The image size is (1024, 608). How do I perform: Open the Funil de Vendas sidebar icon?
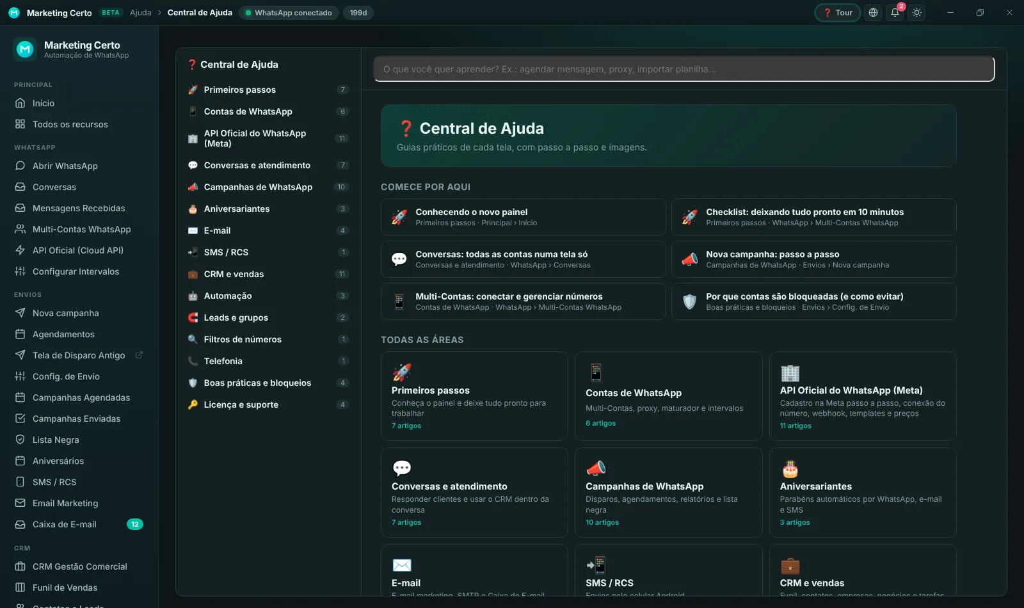(20, 588)
